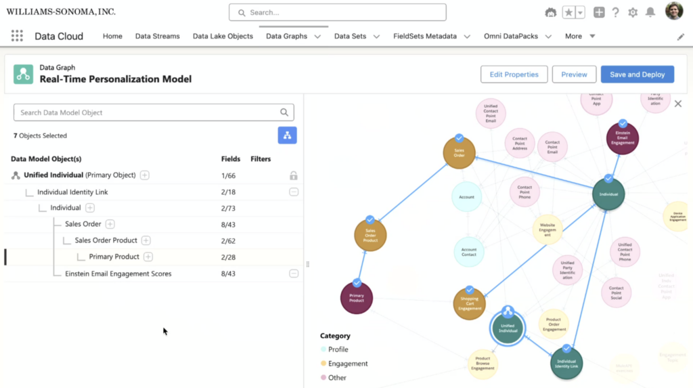Open the Omni DataPacks dropdown chevron
Viewport: 693px width, 388px height.
tap(548, 37)
